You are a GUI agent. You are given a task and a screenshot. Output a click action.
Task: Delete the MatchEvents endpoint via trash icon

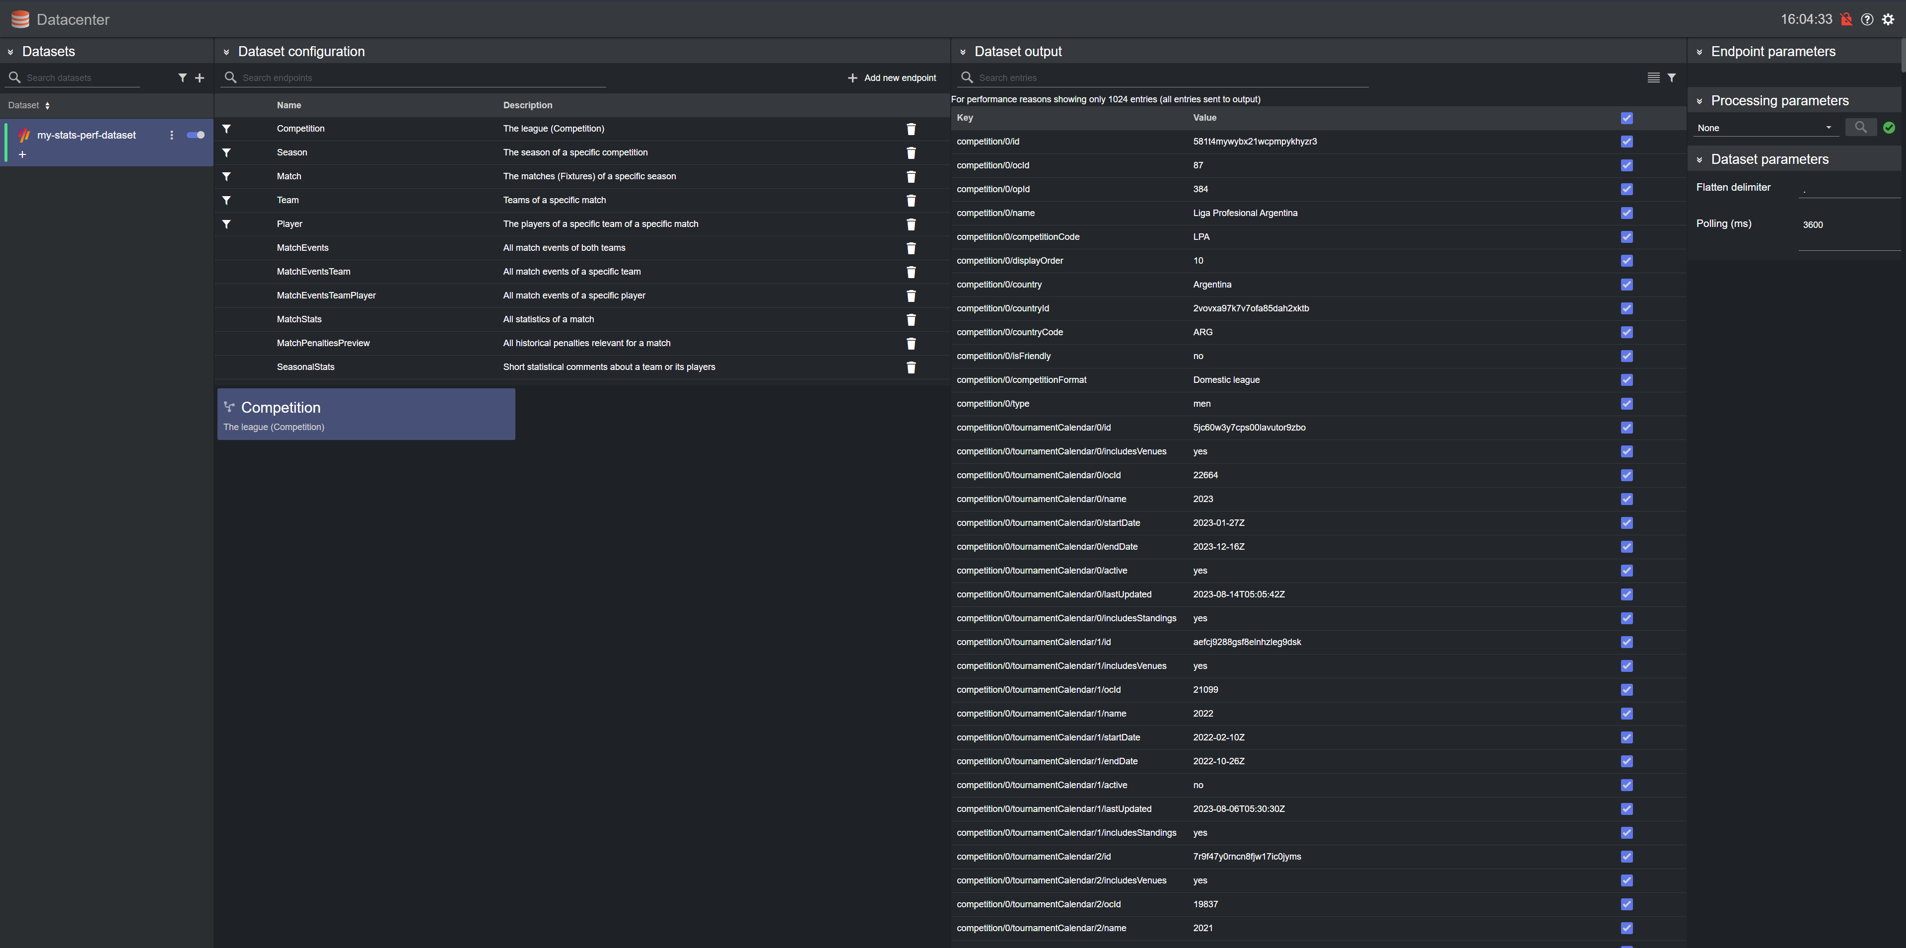911,248
